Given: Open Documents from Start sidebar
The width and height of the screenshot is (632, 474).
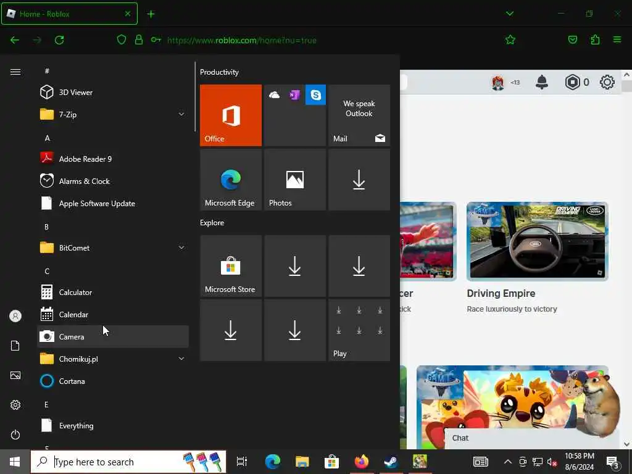Looking at the screenshot, I should tap(15, 346).
